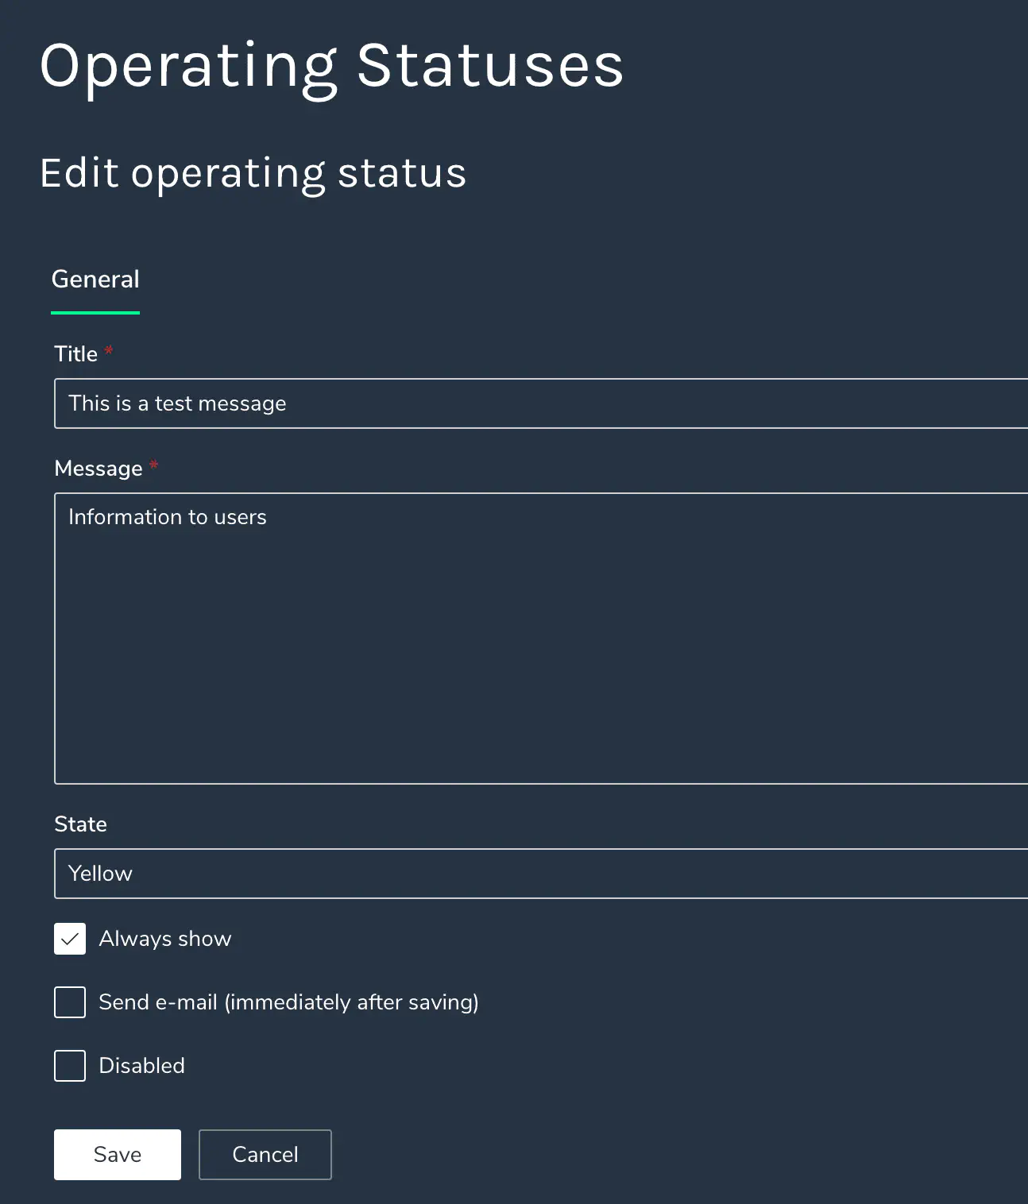Click the "Edit operating status" subheading
This screenshot has height=1204, width=1028.
click(253, 173)
